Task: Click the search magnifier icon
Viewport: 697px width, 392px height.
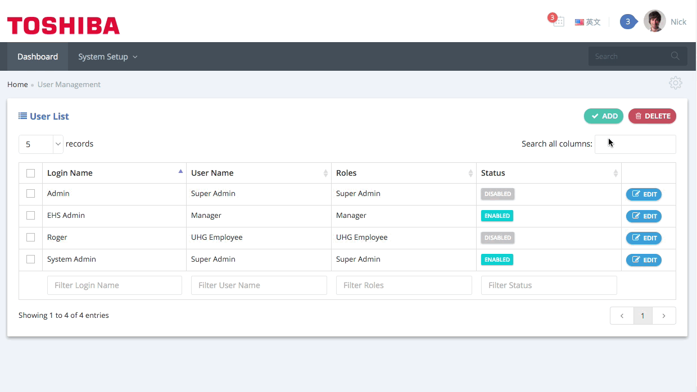Action: 675,56
